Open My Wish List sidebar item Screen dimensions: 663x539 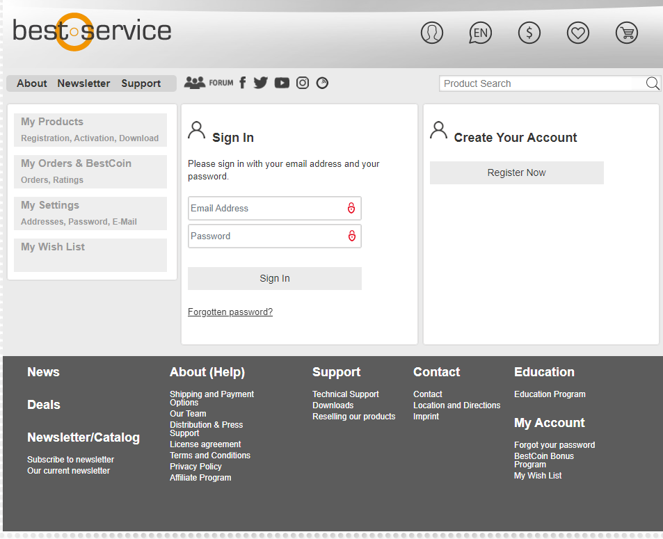[90, 255]
